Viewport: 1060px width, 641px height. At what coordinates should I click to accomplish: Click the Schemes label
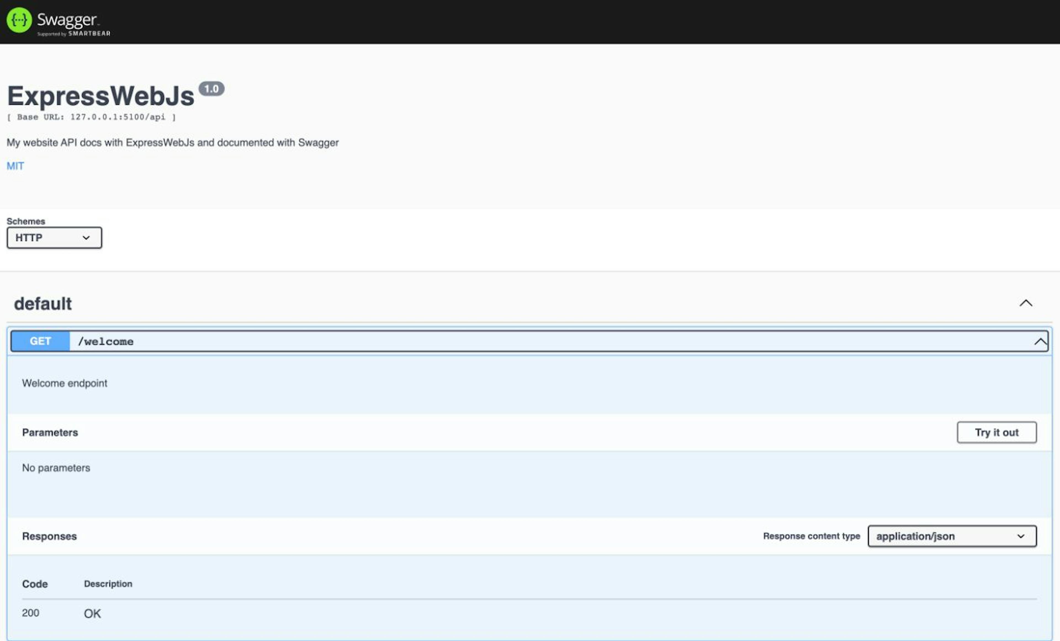point(26,221)
